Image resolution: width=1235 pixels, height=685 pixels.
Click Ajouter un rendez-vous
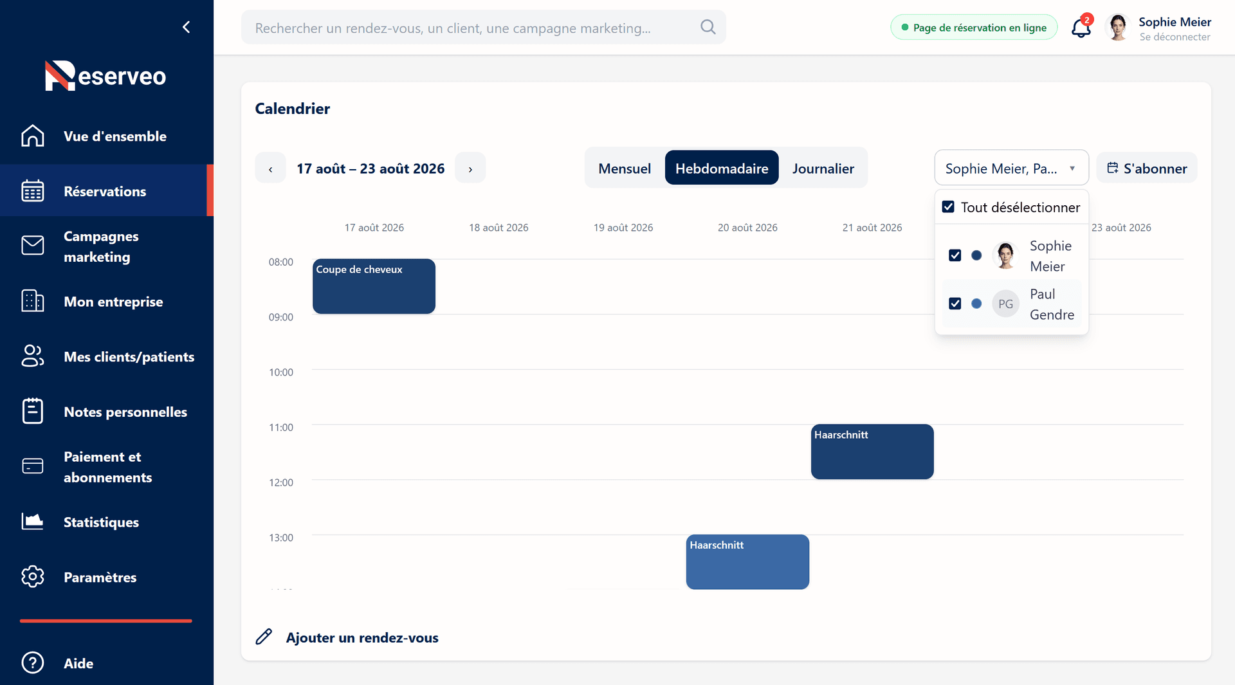click(x=362, y=637)
